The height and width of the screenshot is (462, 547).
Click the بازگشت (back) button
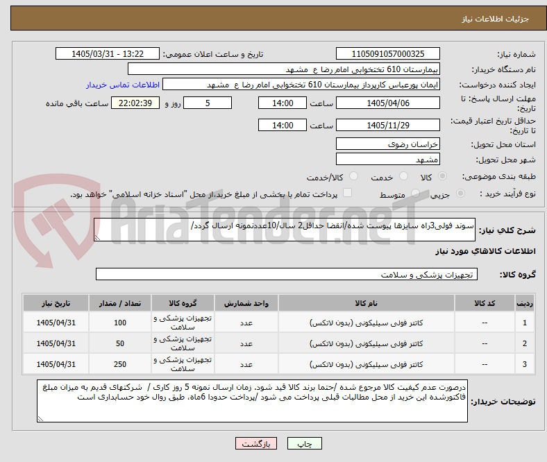tap(256, 443)
